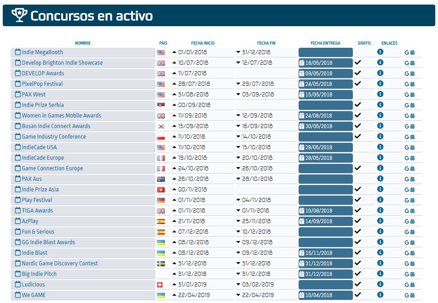Sort by FECHA INICIO column header
438x303 pixels.
click(203, 43)
